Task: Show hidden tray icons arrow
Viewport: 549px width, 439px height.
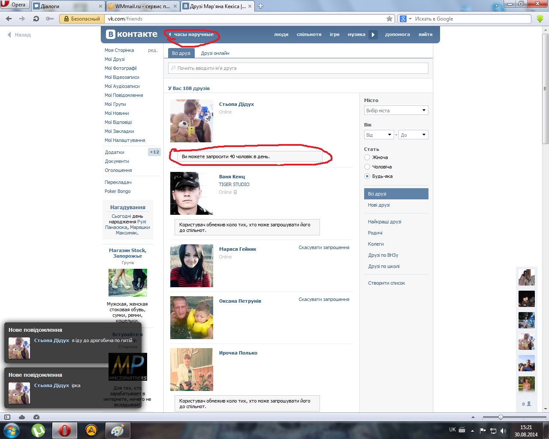Action: tap(472, 430)
